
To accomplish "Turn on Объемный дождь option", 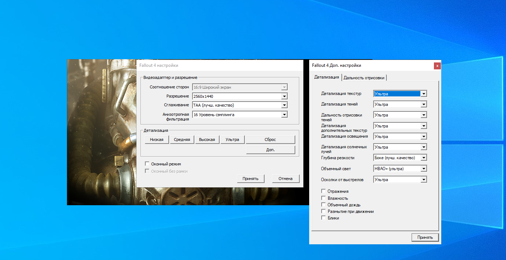I will coord(323,204).
